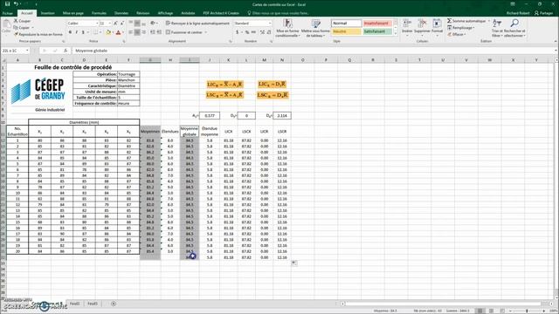The image size is (559, 314).
Task: Apply the yellow fill color
Action: [x=108, y=32]
